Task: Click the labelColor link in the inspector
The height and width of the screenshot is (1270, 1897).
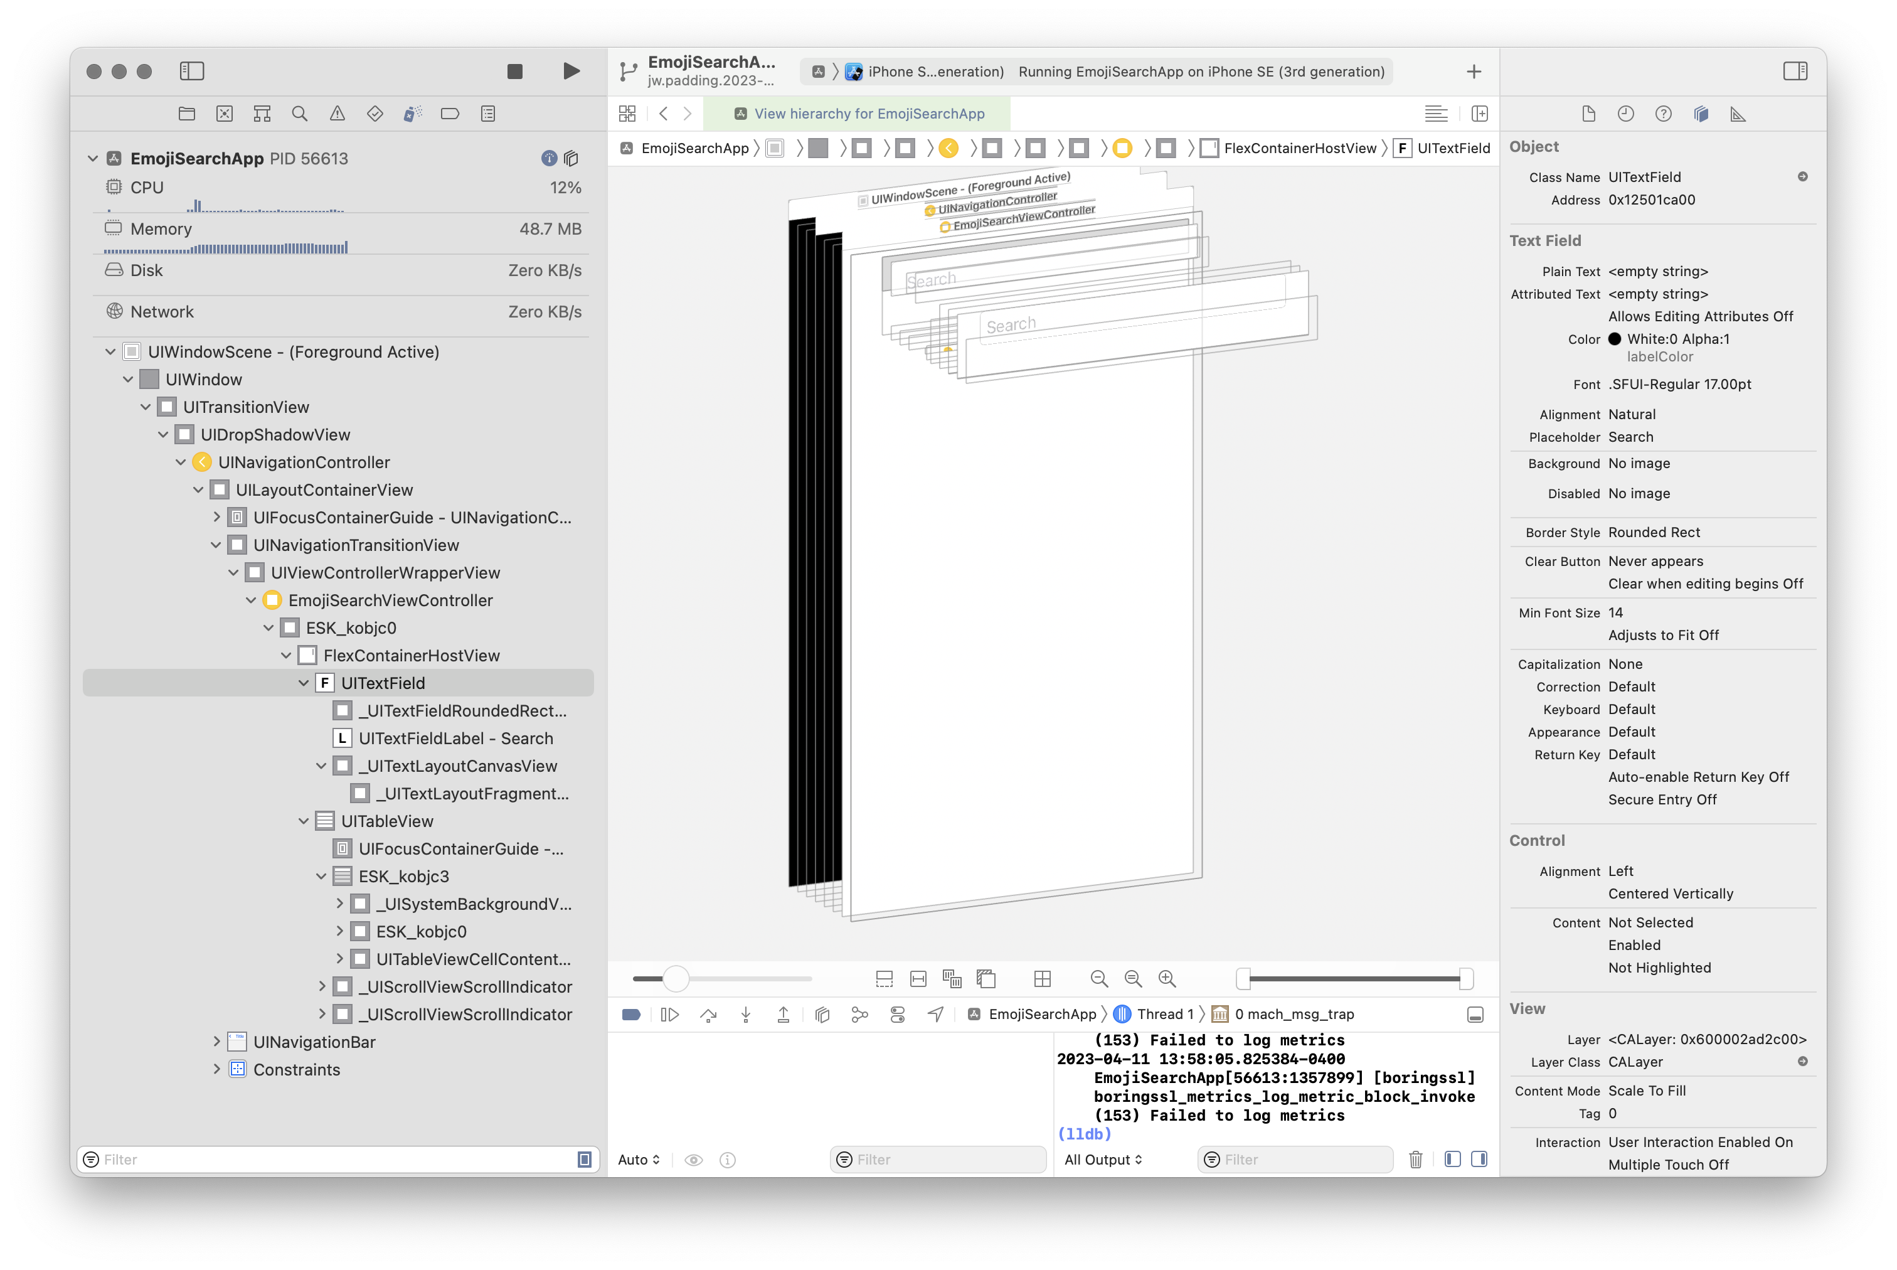Action: [x=1659, y=356]
